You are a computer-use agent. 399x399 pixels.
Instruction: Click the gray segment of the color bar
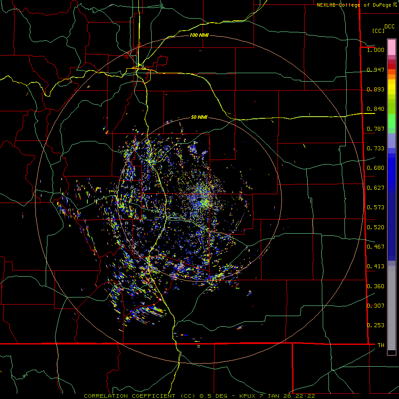point(391,308)
